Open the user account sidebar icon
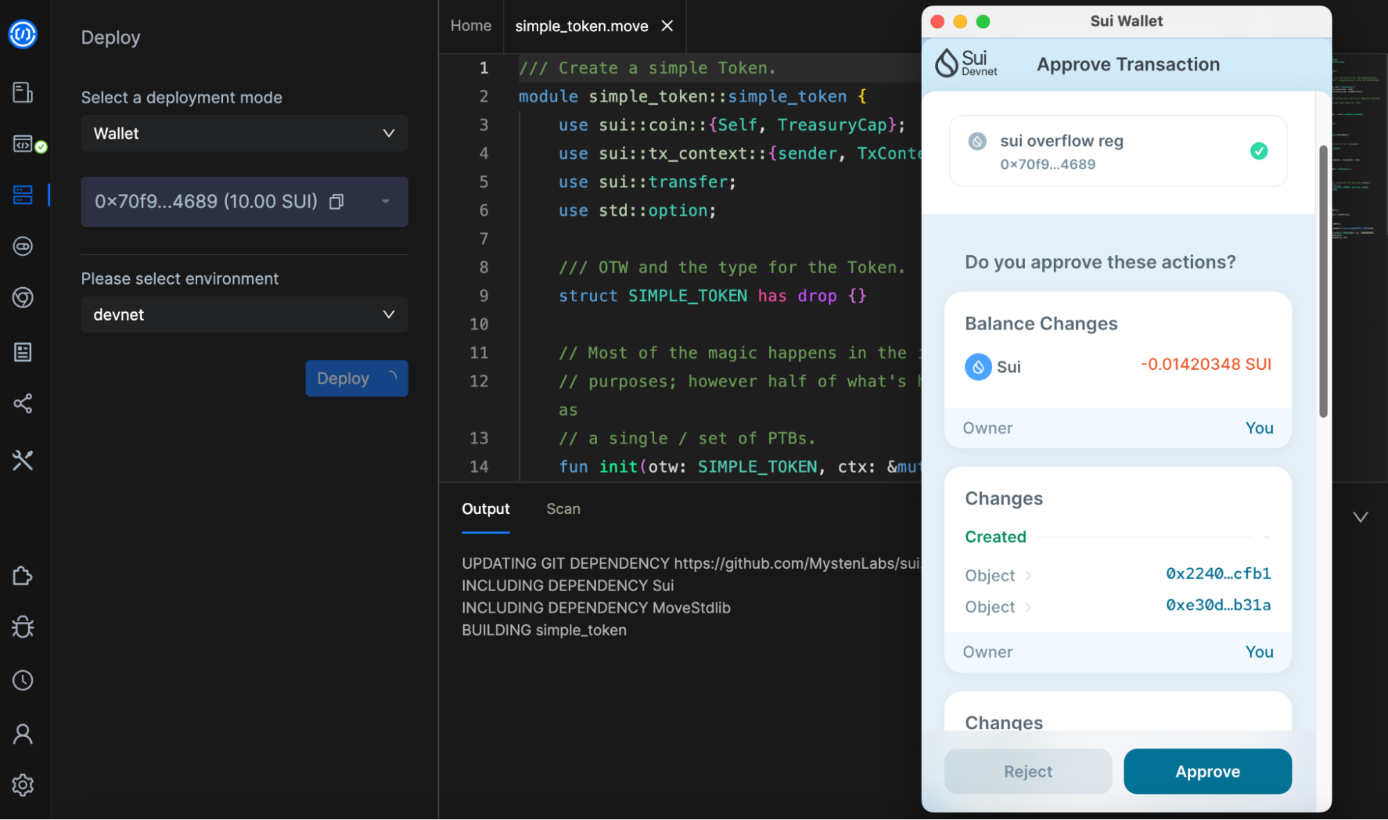The width and height of the screenshot is (1388, 820). click(x=23, y=734)
